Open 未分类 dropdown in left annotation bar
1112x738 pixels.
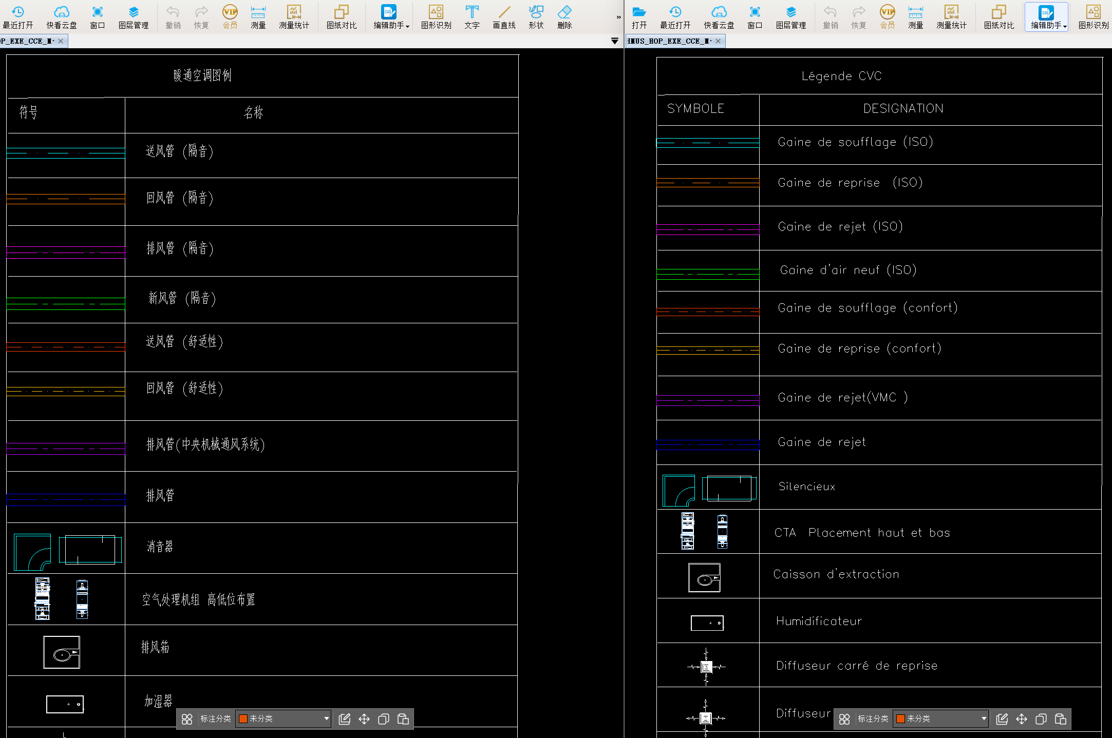coord(284,718)
